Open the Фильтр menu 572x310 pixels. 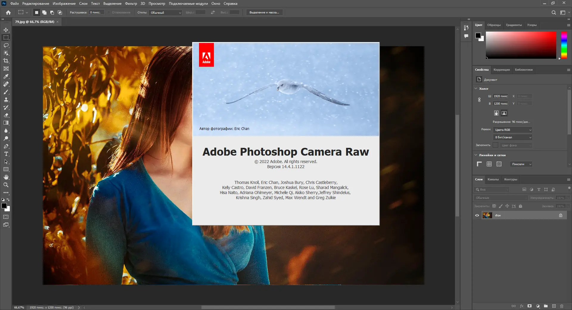tap(131, 4)
